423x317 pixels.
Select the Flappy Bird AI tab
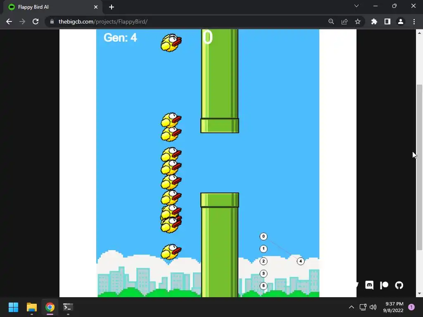click(53, 7)
